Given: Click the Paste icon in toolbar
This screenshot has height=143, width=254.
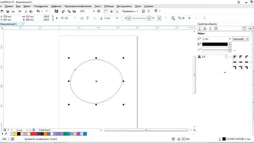Looking at the screenshot, I should pos(31,12).
